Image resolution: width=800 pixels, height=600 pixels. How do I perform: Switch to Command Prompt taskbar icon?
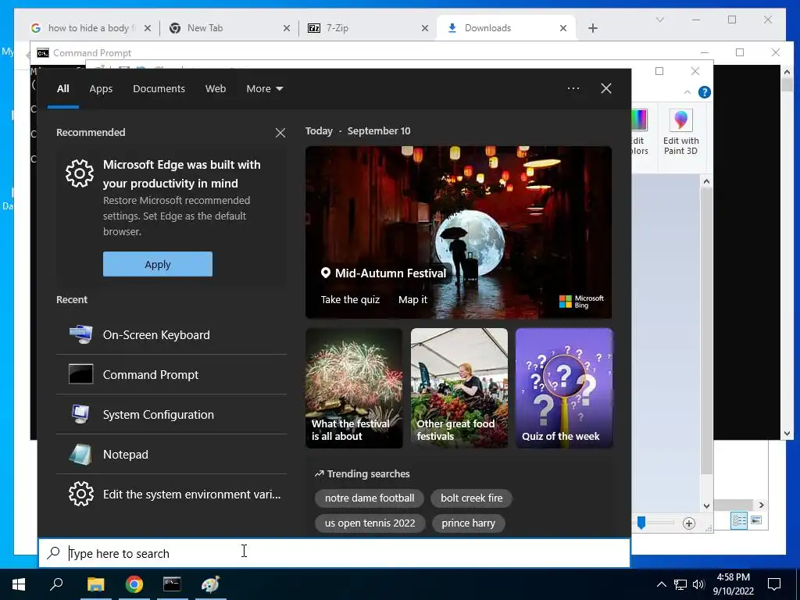tap(172, 584)
